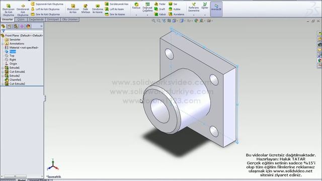Return to previous view
Viewport: 322px width, 181px height.
(x=164, y=21)
